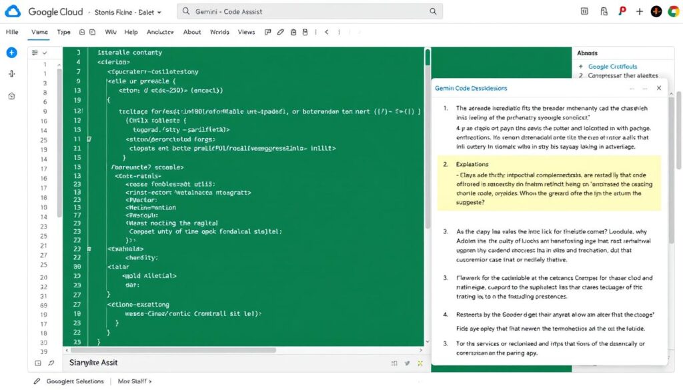Click the editor's vertical scrollbar thumb
The width and height of the screenshot is (683, 390).
428,57
